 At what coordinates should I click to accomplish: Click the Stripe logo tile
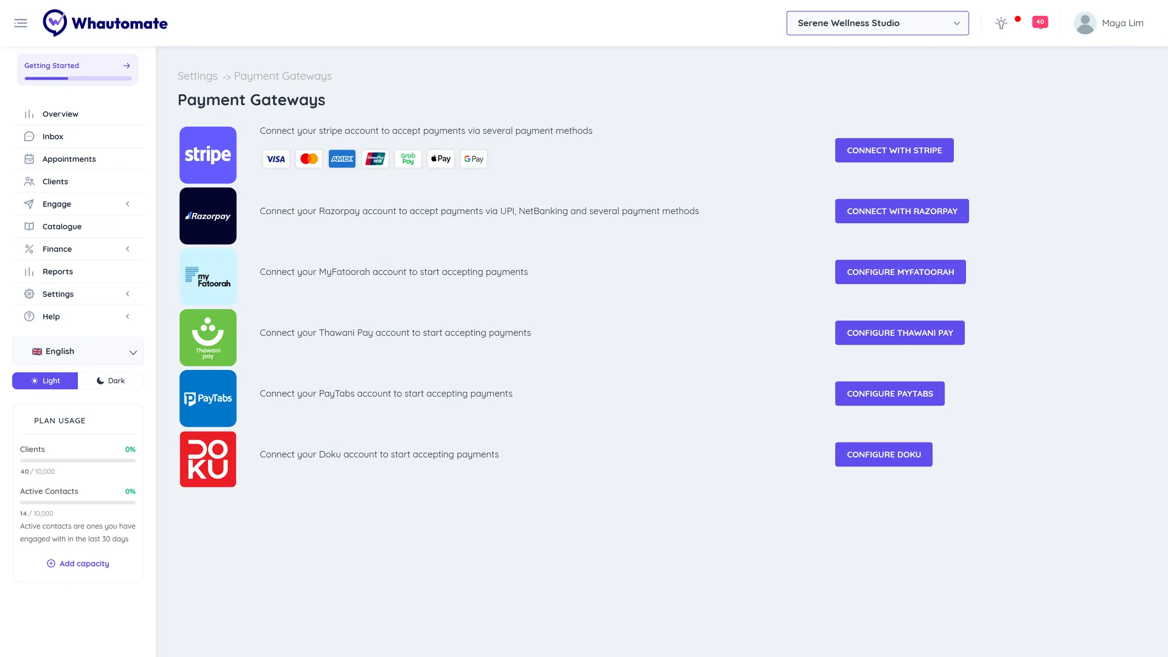[x=208, y=155]
